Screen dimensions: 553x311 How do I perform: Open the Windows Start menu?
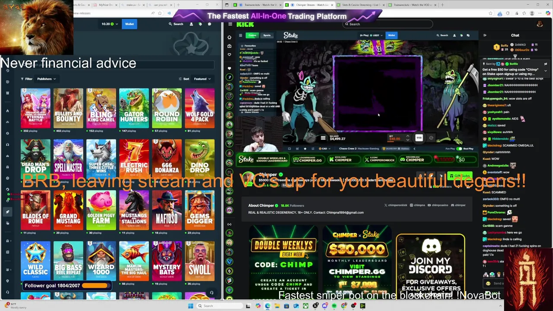[x=191, y=306]
